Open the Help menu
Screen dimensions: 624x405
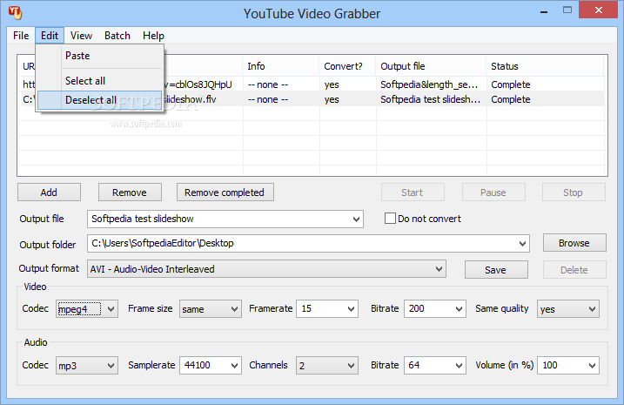[x=153, y=36]
